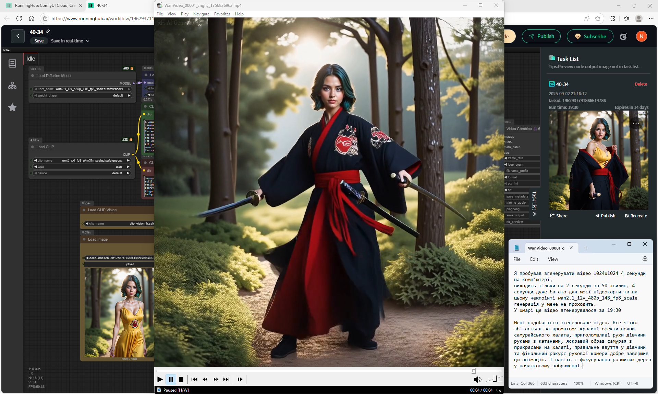
Task: Click the upload button in Load Image node
Action: [119, 264]
